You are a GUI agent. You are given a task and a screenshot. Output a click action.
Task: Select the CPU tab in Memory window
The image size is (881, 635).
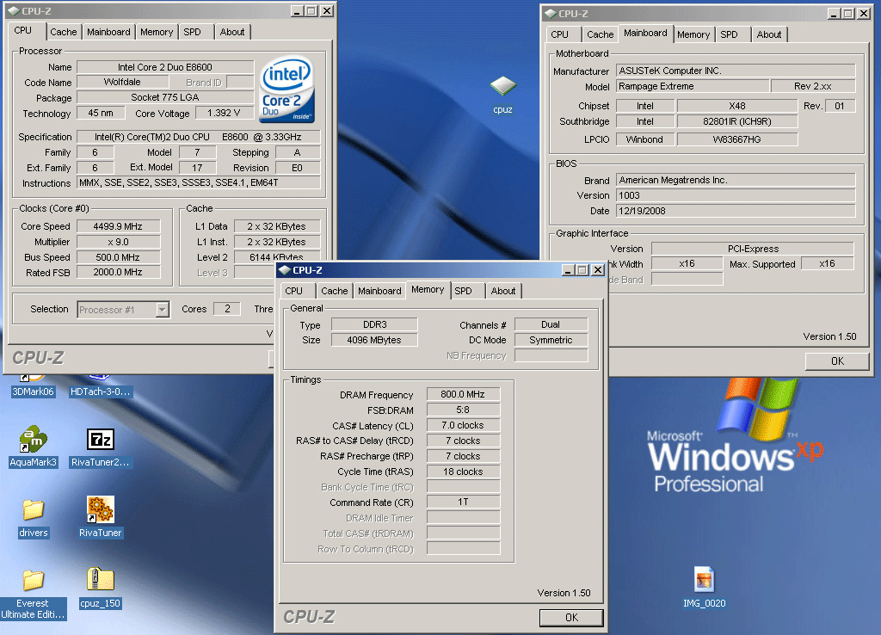(294, 291)
